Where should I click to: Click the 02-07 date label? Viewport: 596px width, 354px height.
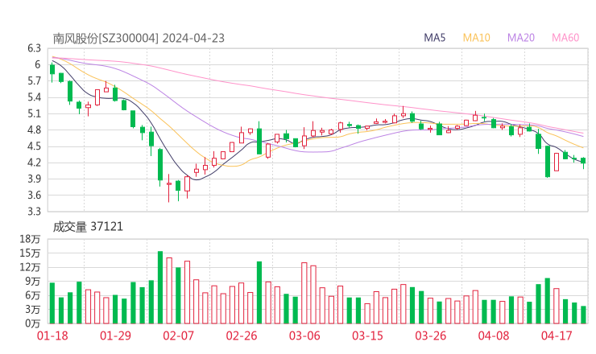point(178,335)
